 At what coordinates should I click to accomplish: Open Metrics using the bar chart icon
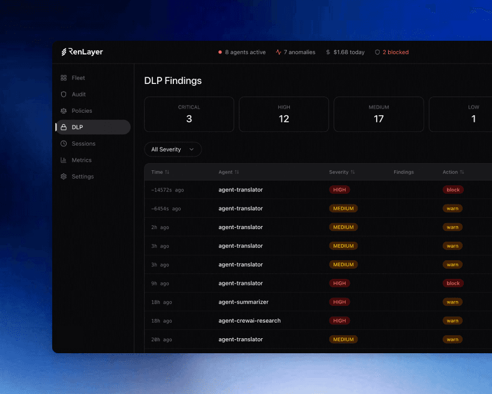point(62,160)
